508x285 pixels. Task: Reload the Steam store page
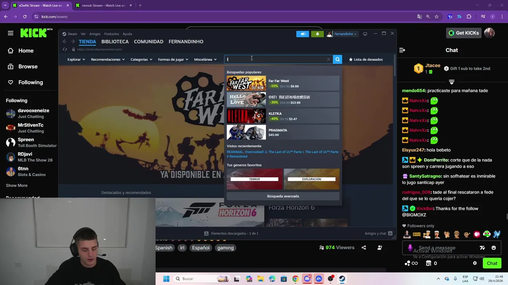pyautogui.click(x=65, y=49)
